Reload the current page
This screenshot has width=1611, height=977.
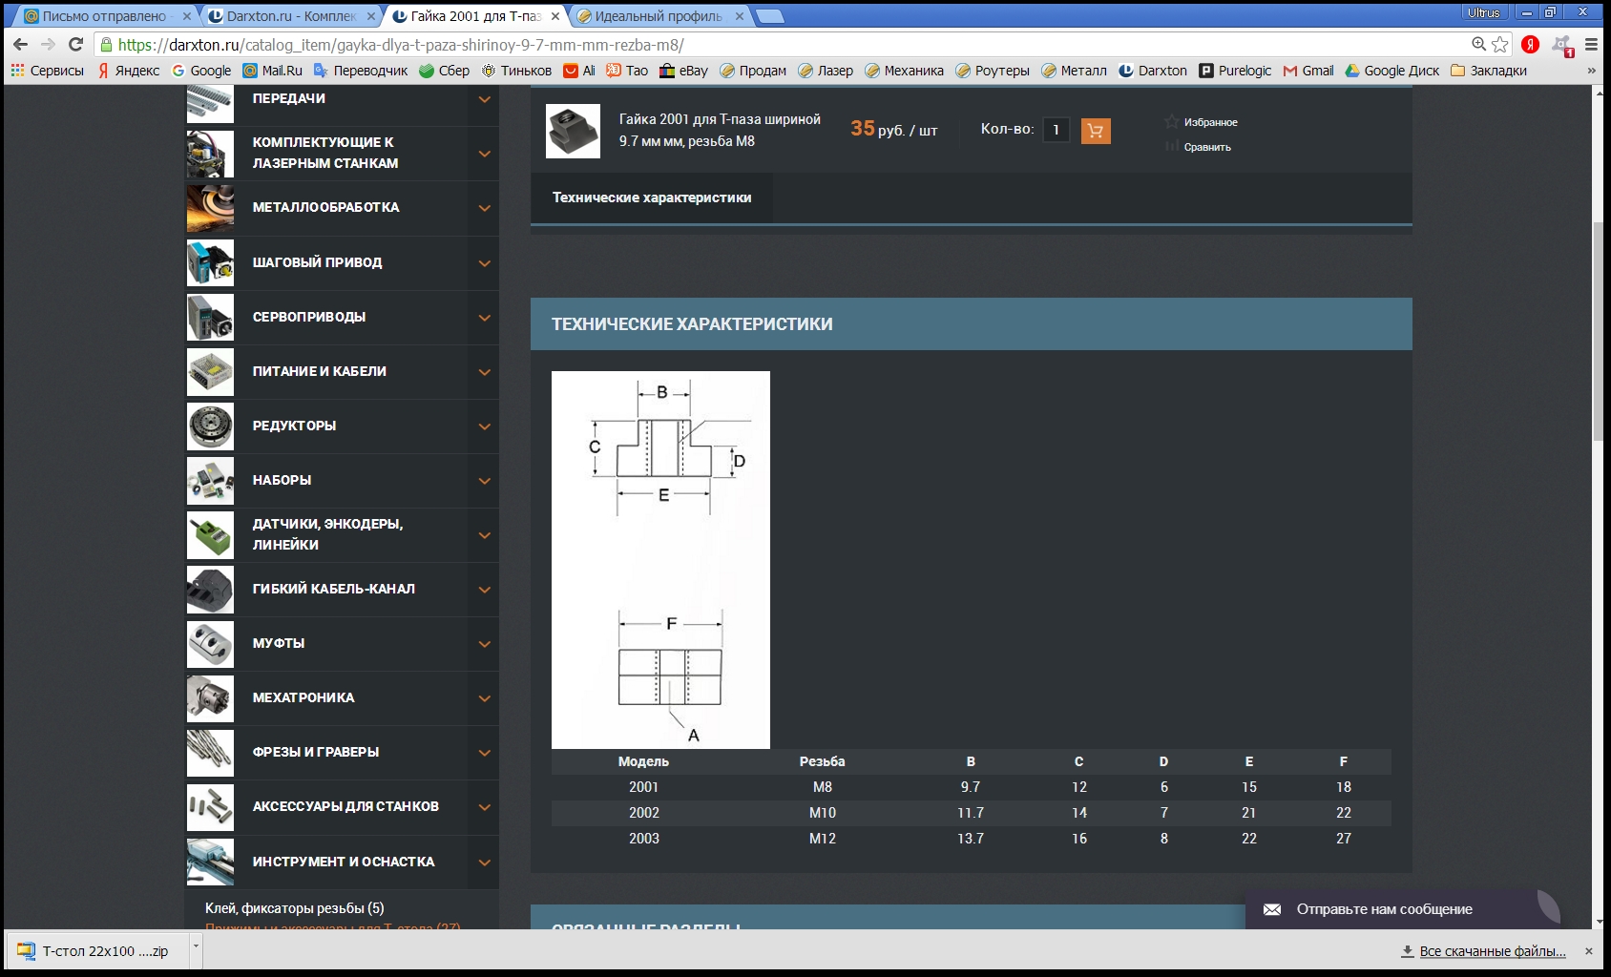pyautogui.click(x=76, y=44)
